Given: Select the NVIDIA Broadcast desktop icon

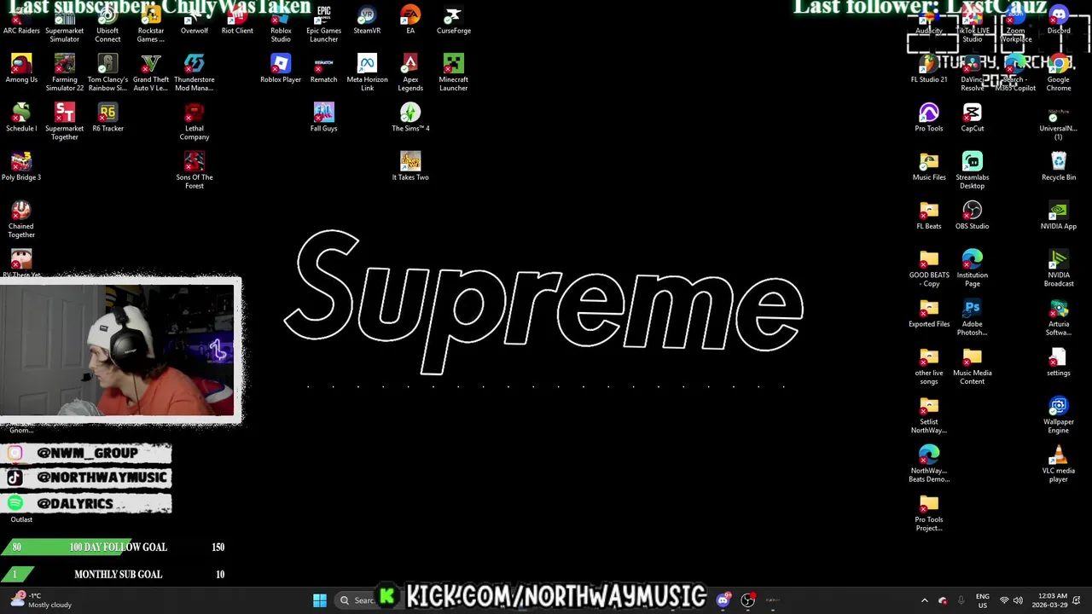Looking at the screenshot, I should point(1059,268).
